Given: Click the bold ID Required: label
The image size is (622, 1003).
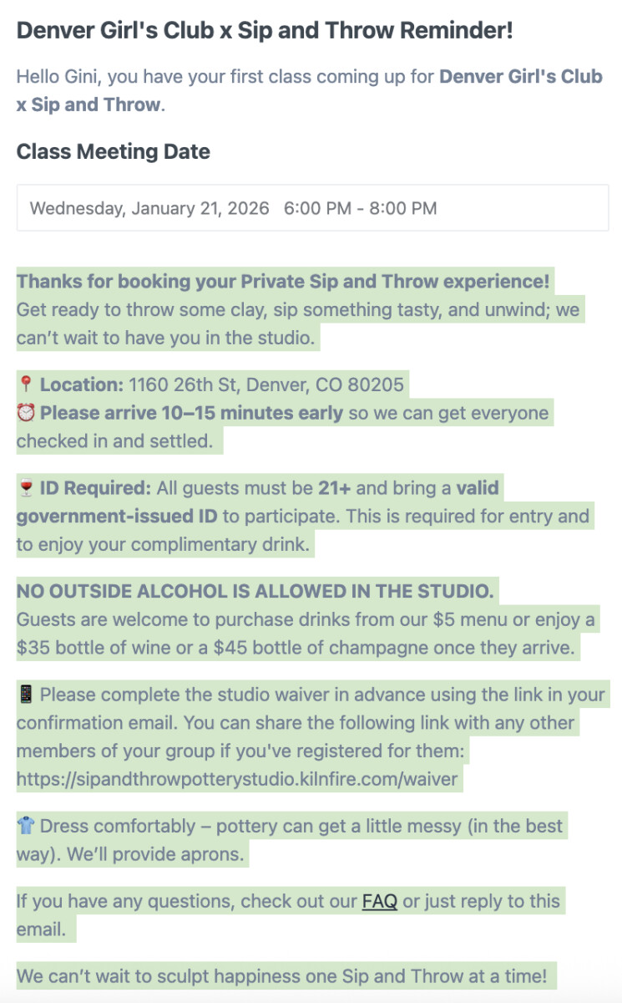Looking at the screenshot, I should tap(95, 488).
